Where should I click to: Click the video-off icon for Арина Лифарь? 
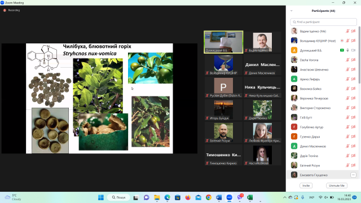[x=354, y=79]
